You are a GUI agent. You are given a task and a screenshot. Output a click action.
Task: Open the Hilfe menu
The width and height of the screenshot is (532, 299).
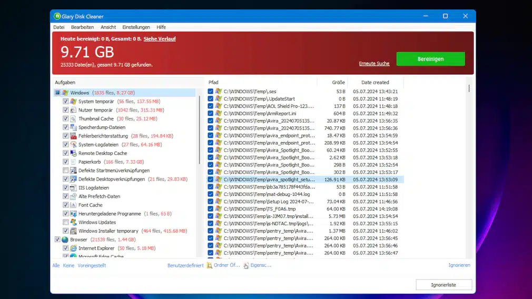pos(161,27)
